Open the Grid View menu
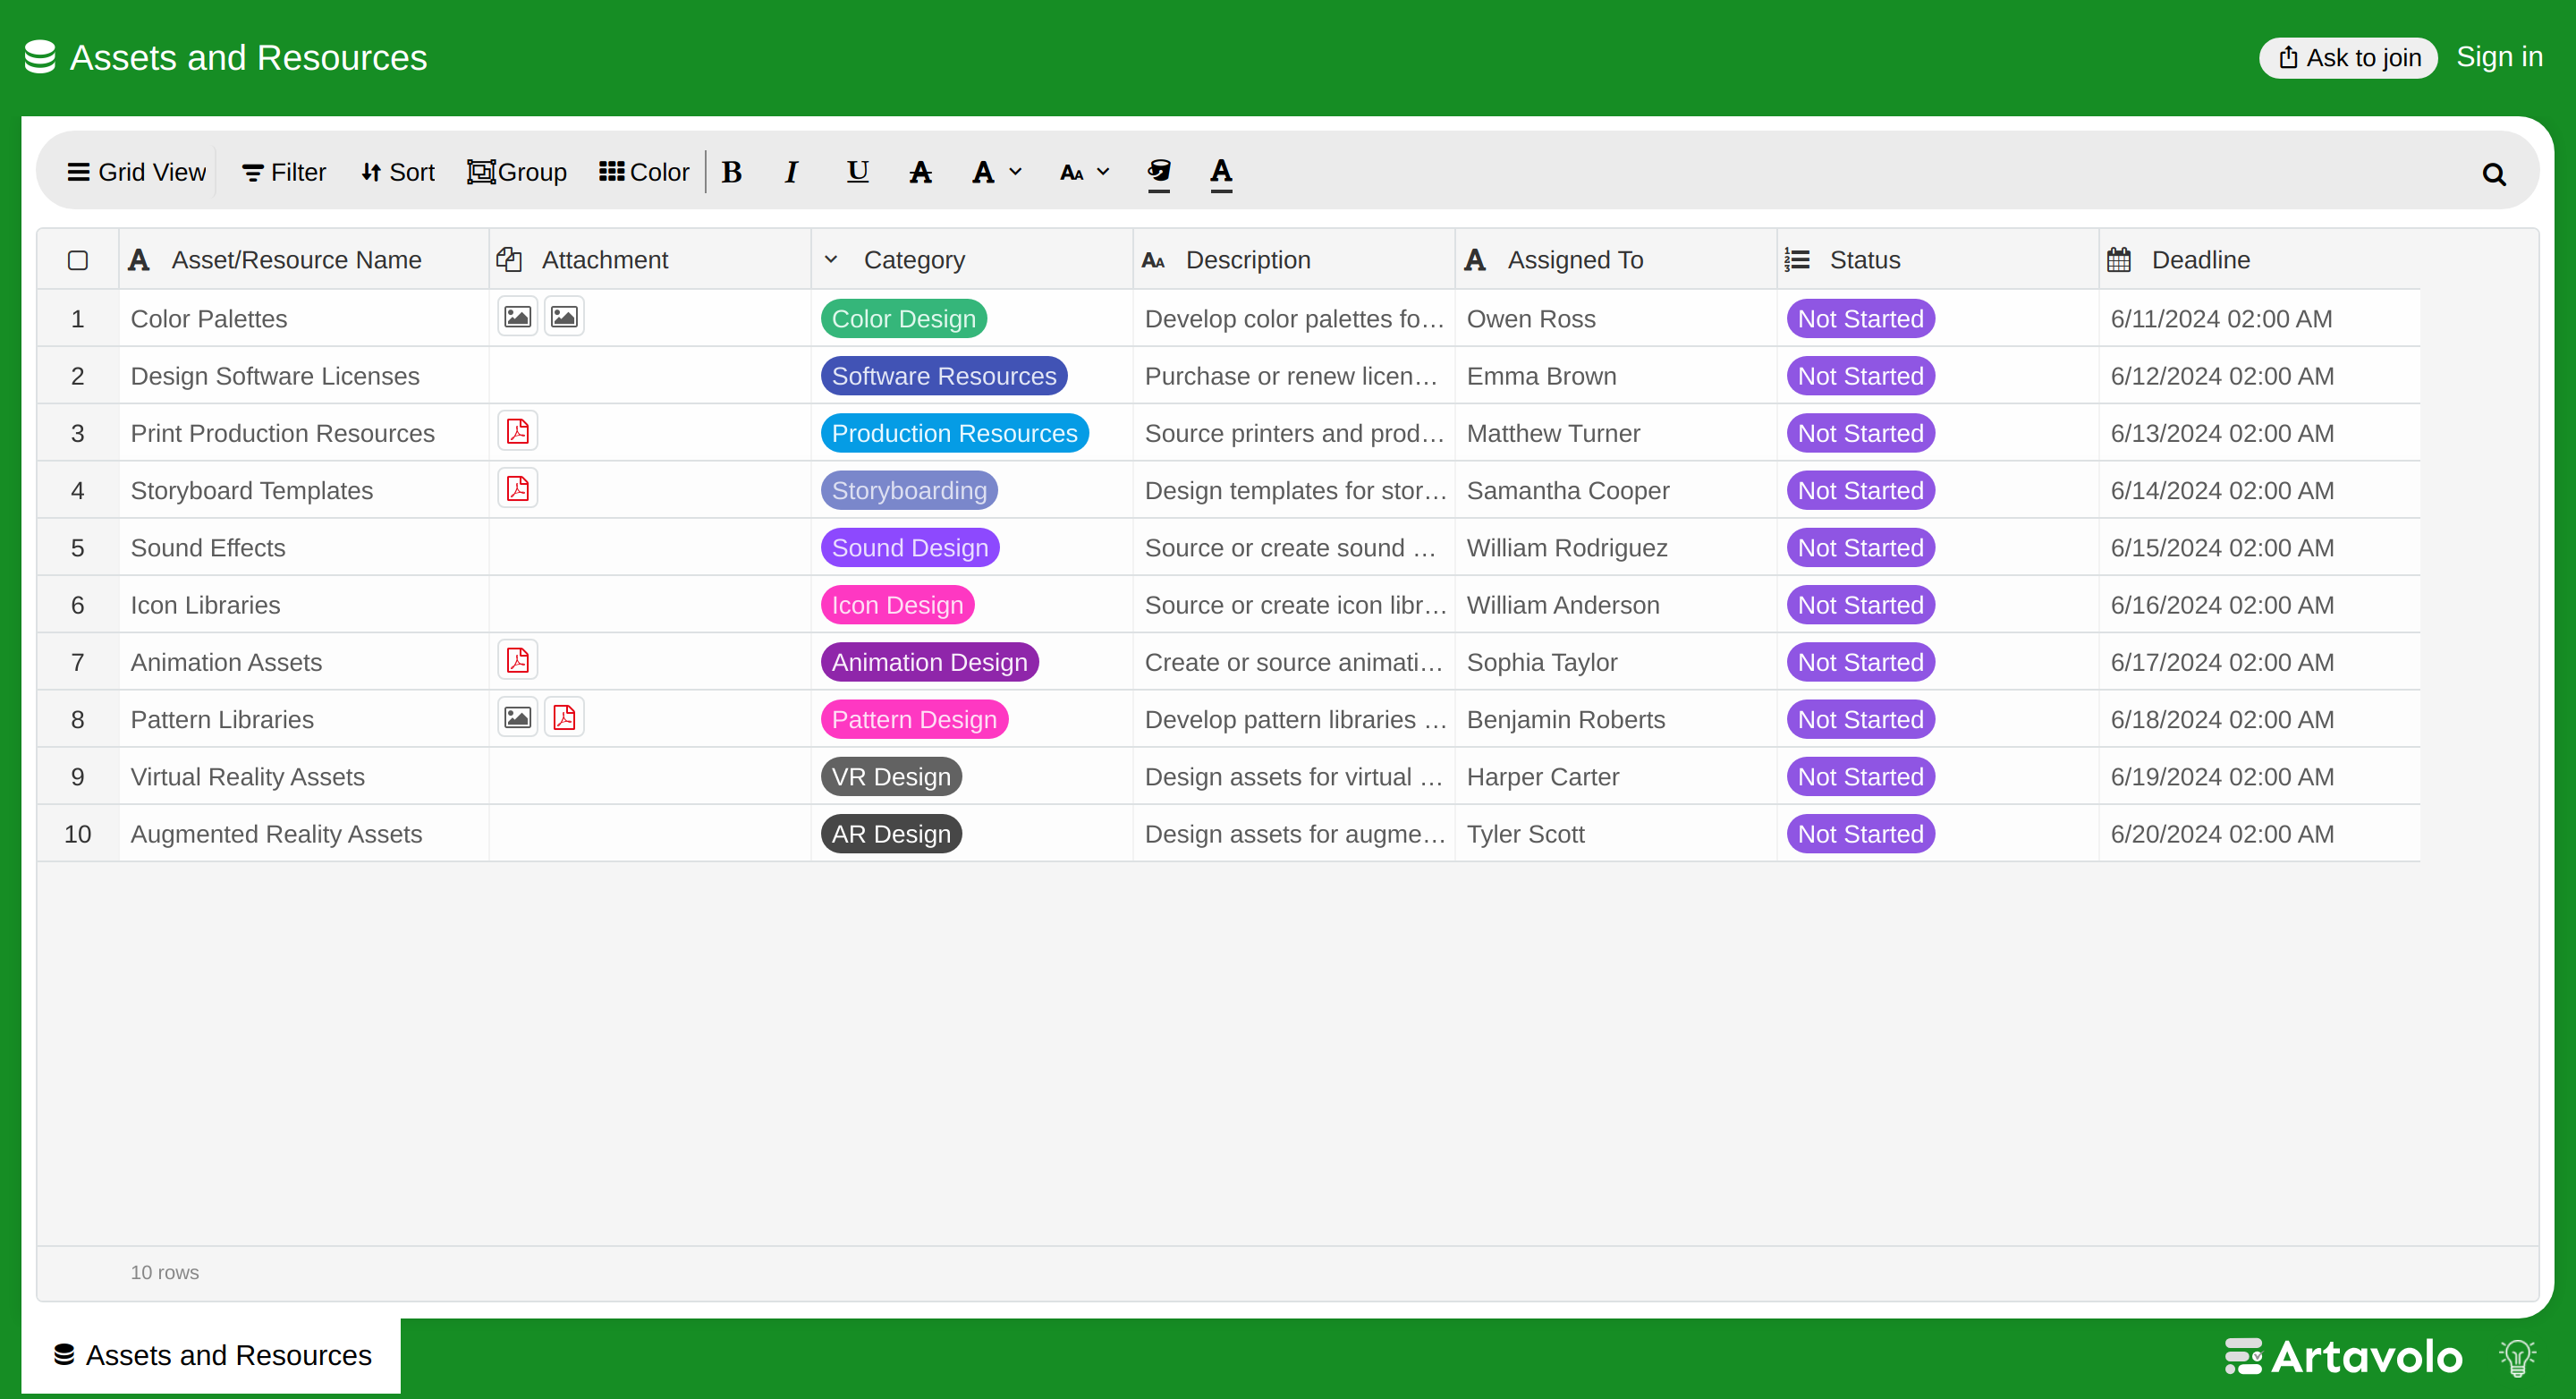The width and height of the screenshot is (2576, 1399). coord(137,172)
